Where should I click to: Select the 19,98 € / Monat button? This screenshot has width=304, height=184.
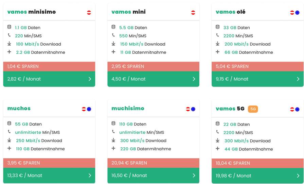coord(257,175)
